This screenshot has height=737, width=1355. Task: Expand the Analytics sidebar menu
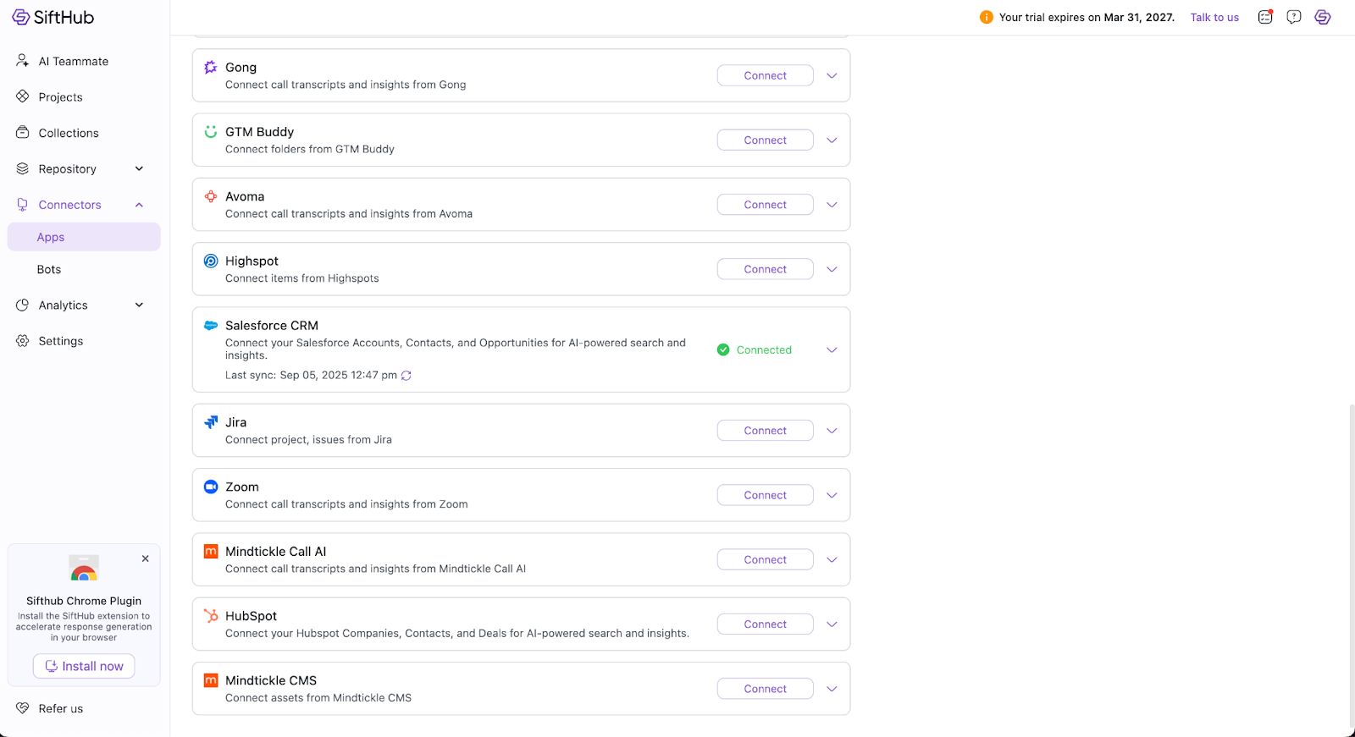139,305
